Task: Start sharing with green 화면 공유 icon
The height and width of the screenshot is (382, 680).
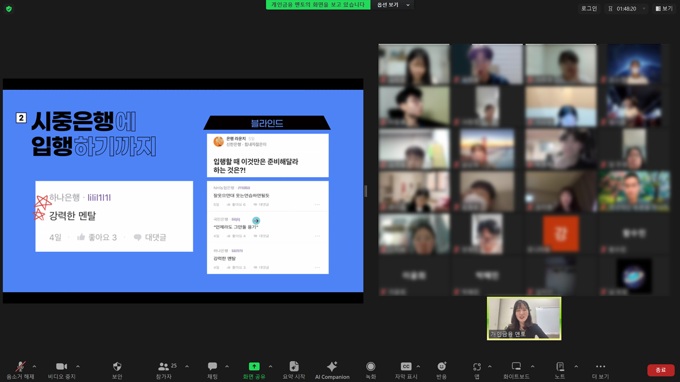Action: click(x=254, y=367)
